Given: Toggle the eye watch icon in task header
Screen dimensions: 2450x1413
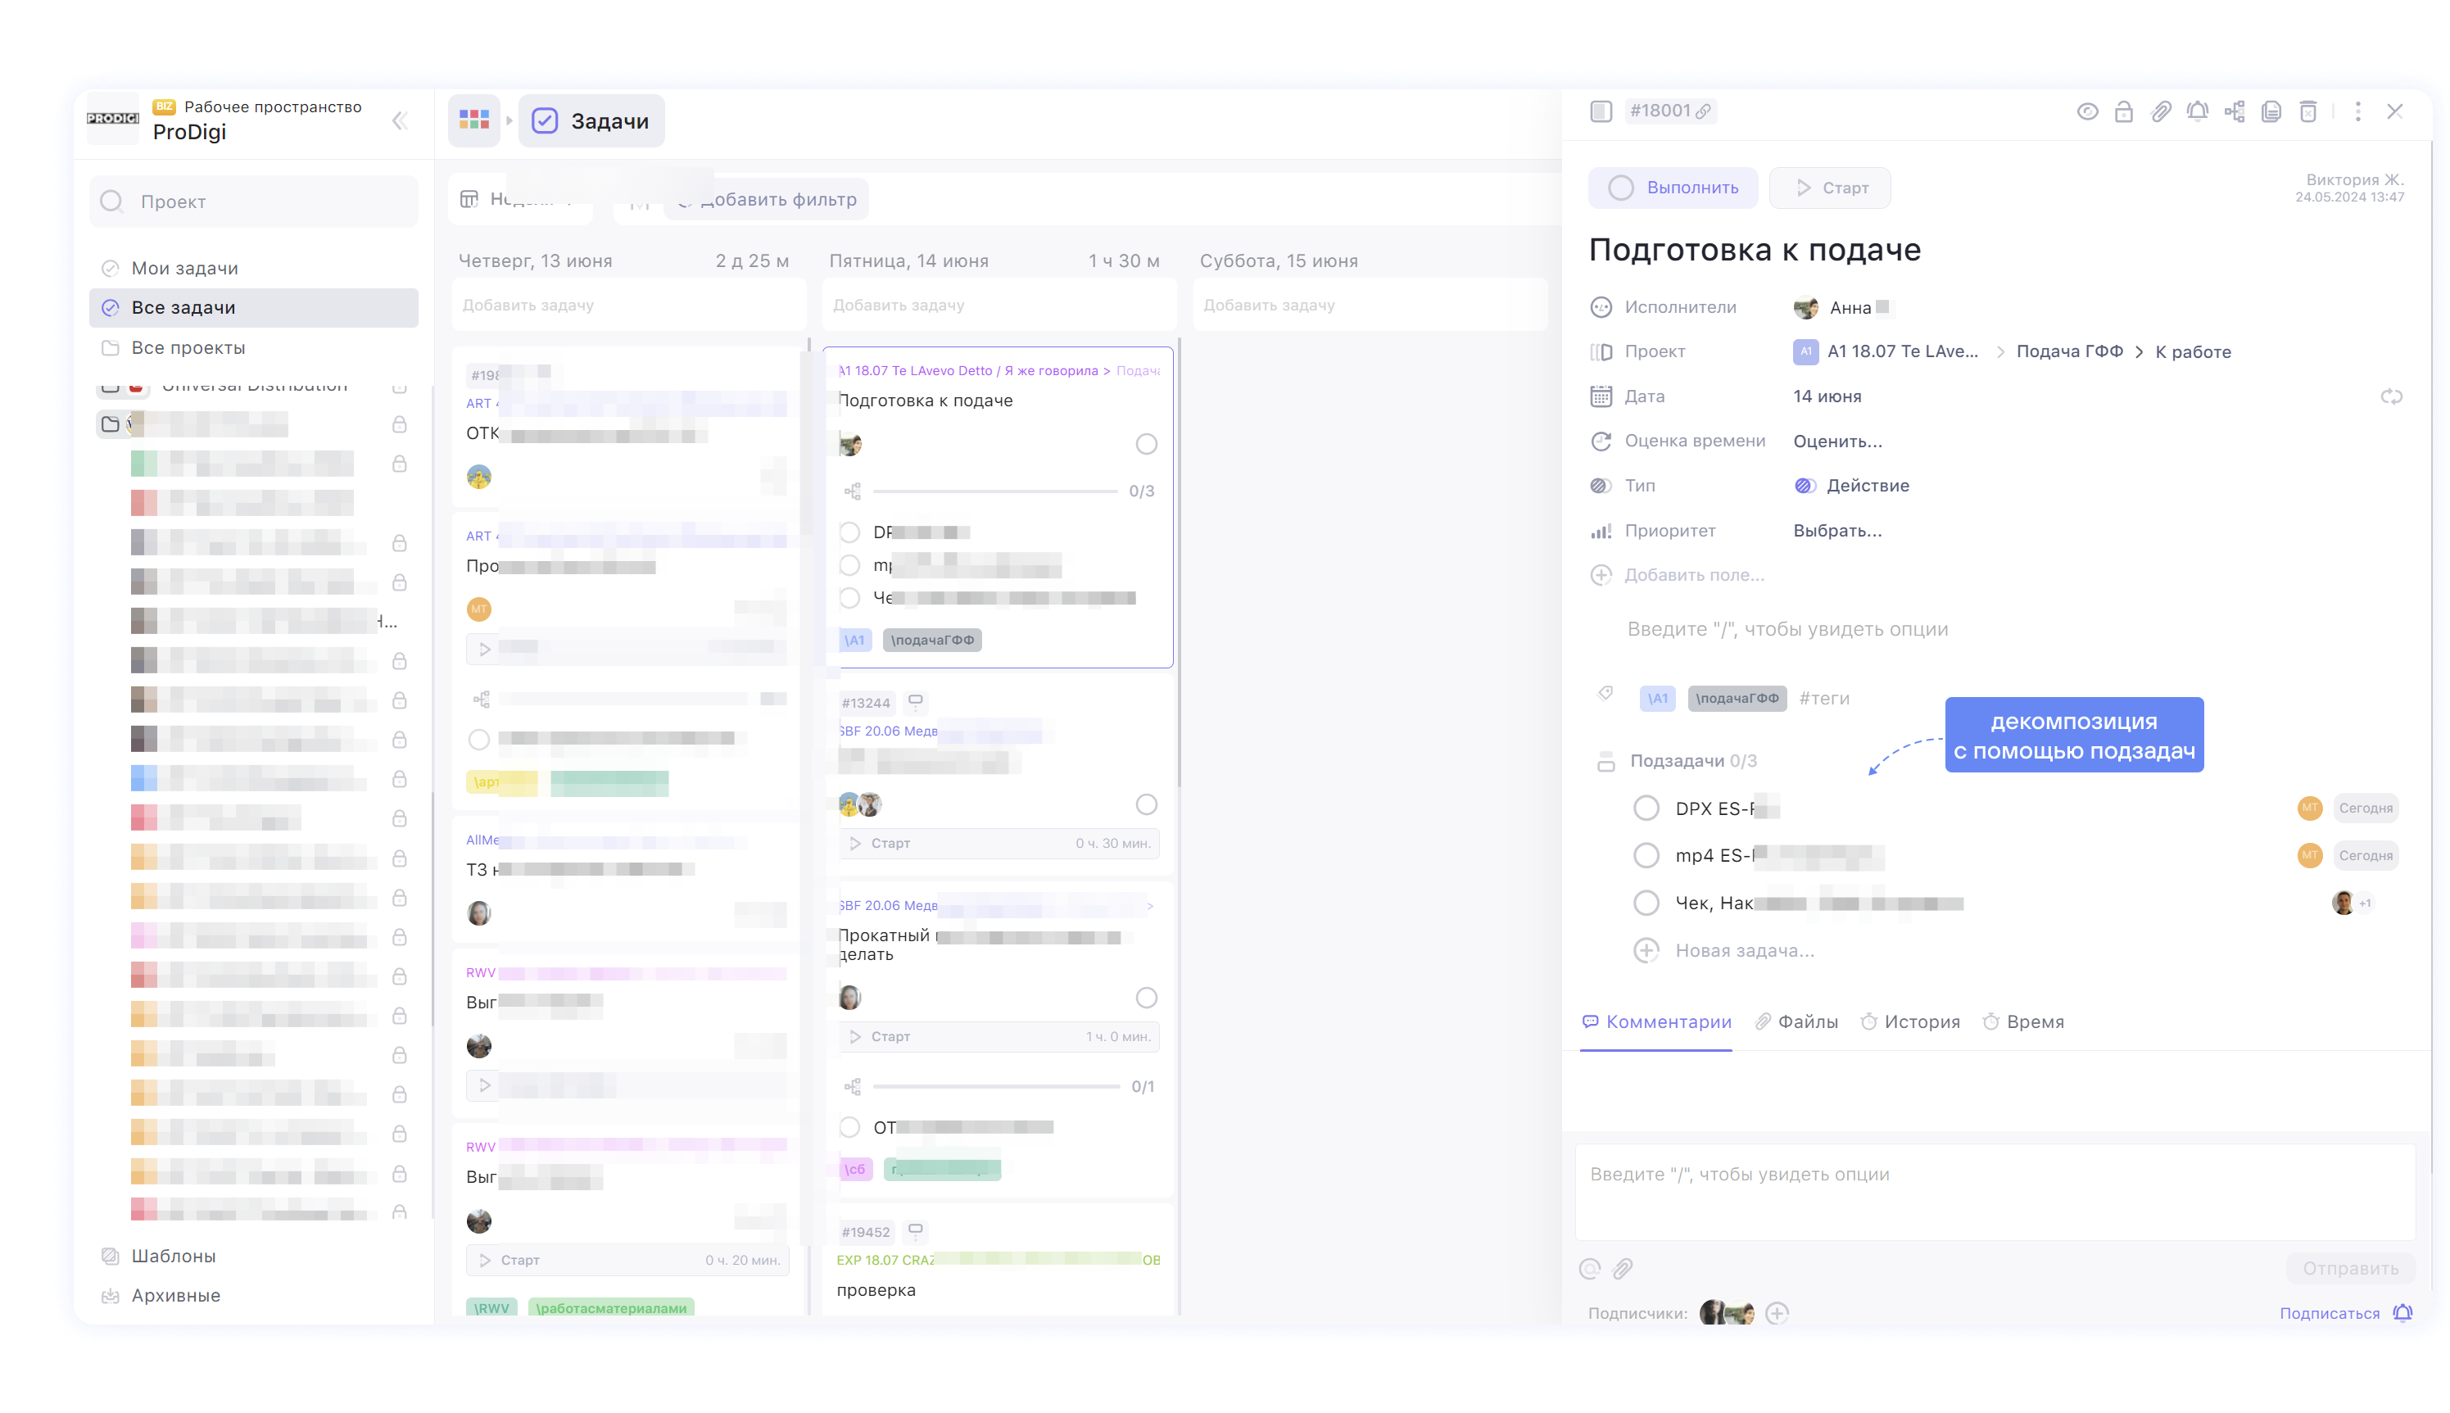Looking at the screenshot, I should click(x=2087, y=111).
